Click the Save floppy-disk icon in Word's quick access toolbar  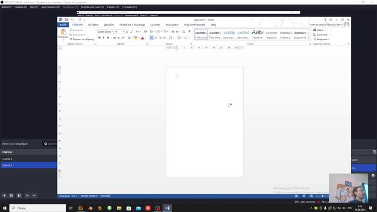point(67,19)
